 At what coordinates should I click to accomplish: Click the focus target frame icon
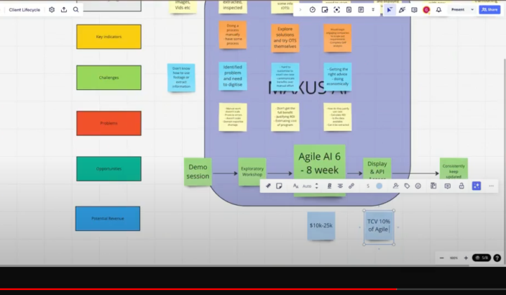(337, 10)
